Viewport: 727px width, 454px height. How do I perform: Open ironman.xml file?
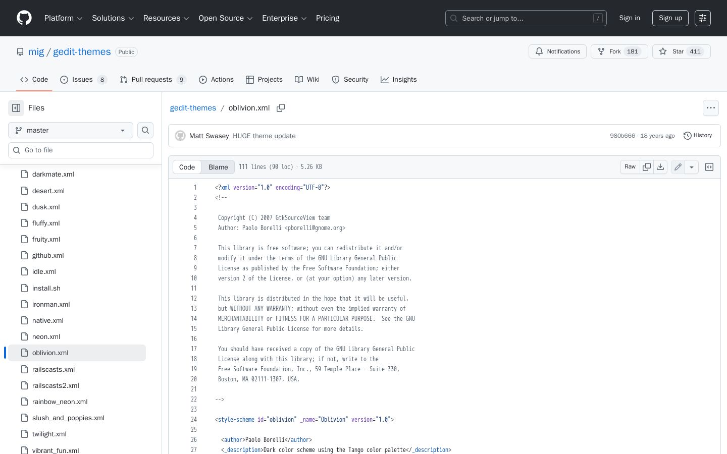(x=77, y=304)
